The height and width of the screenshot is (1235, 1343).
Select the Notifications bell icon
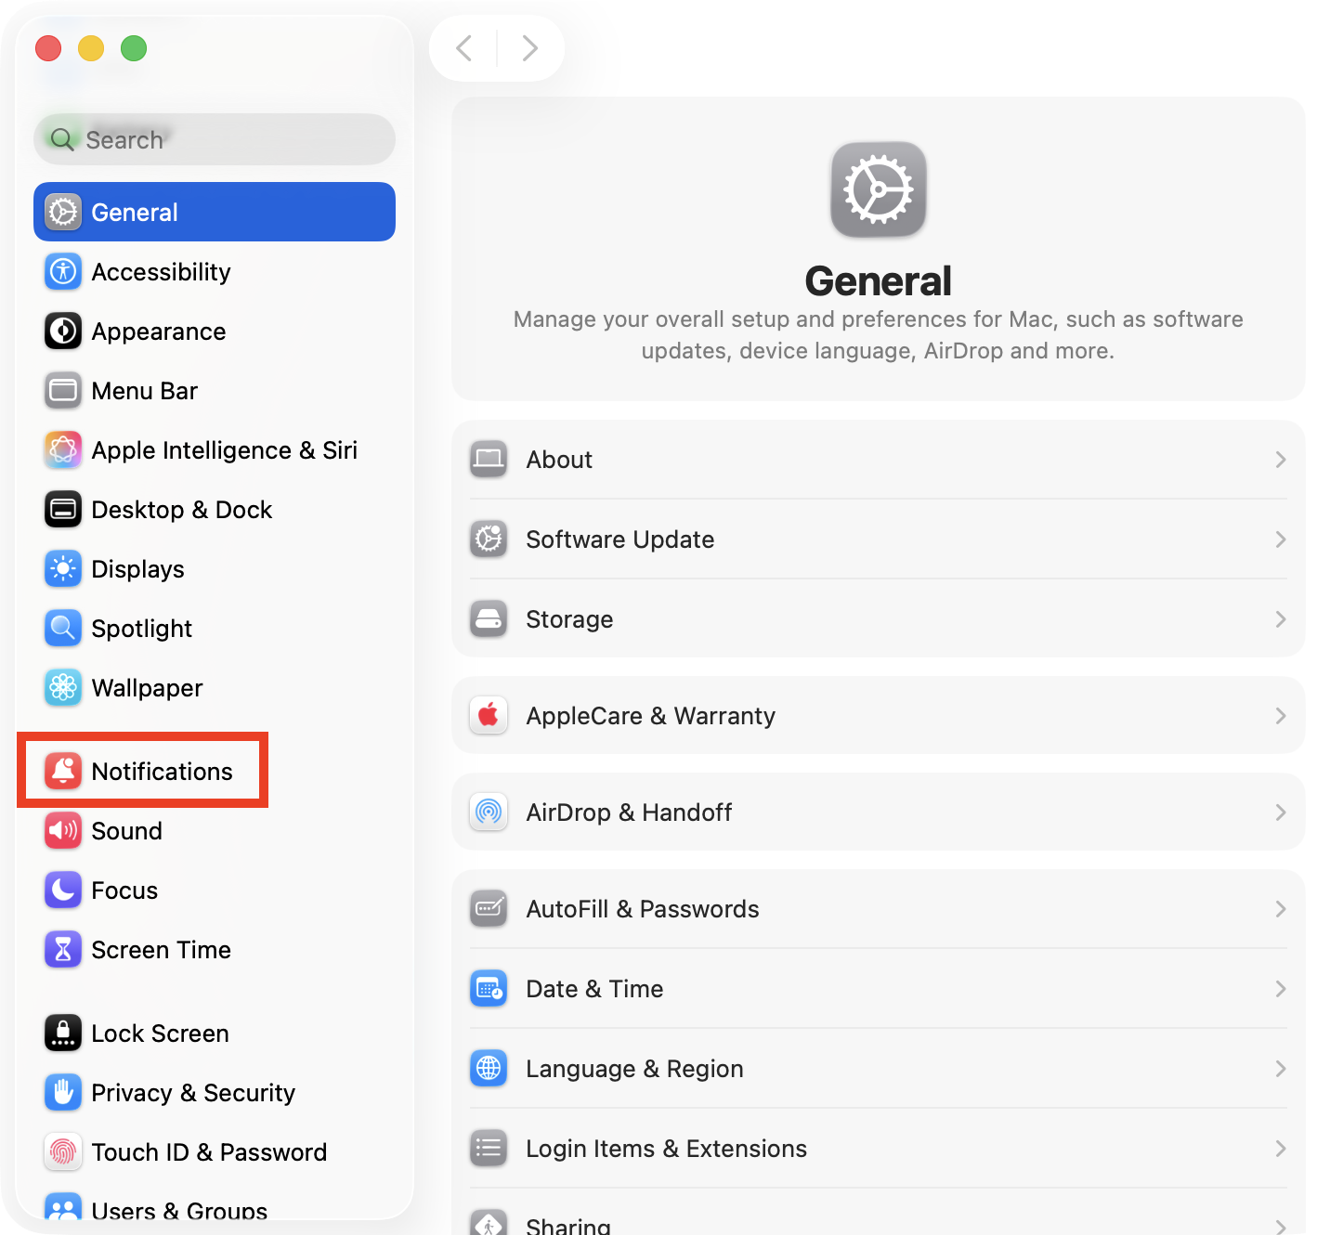(x=62, y=771)
